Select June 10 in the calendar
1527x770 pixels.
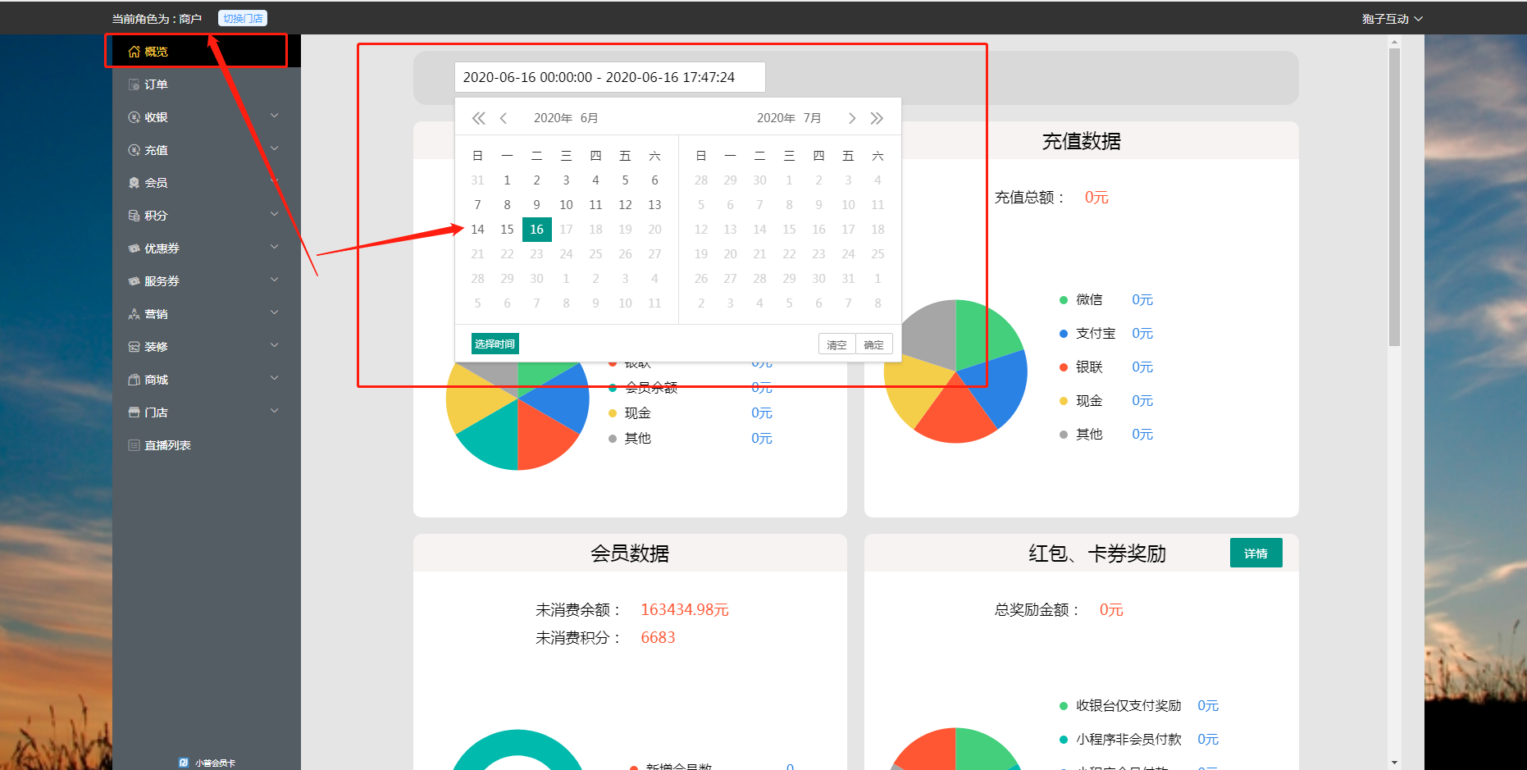point(567,205)
